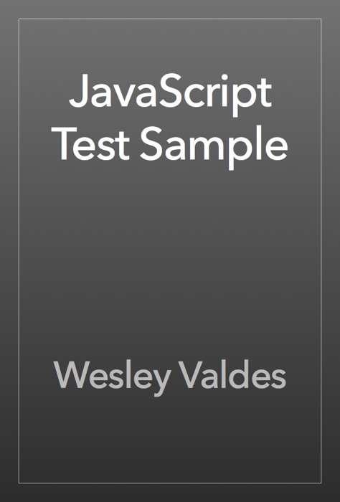Select the word Test in the title
Image resolution: width=340 pixels, height=502 pixels.
[90, 143]
